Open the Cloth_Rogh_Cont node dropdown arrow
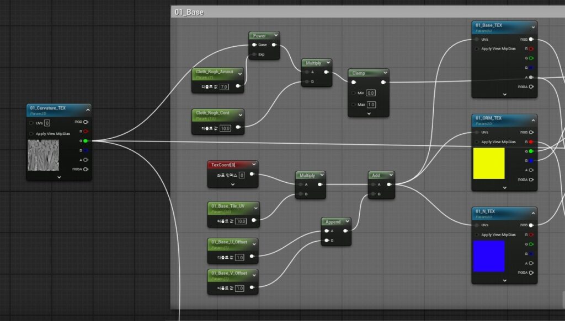The image size is (565, 321). (241, 115)
